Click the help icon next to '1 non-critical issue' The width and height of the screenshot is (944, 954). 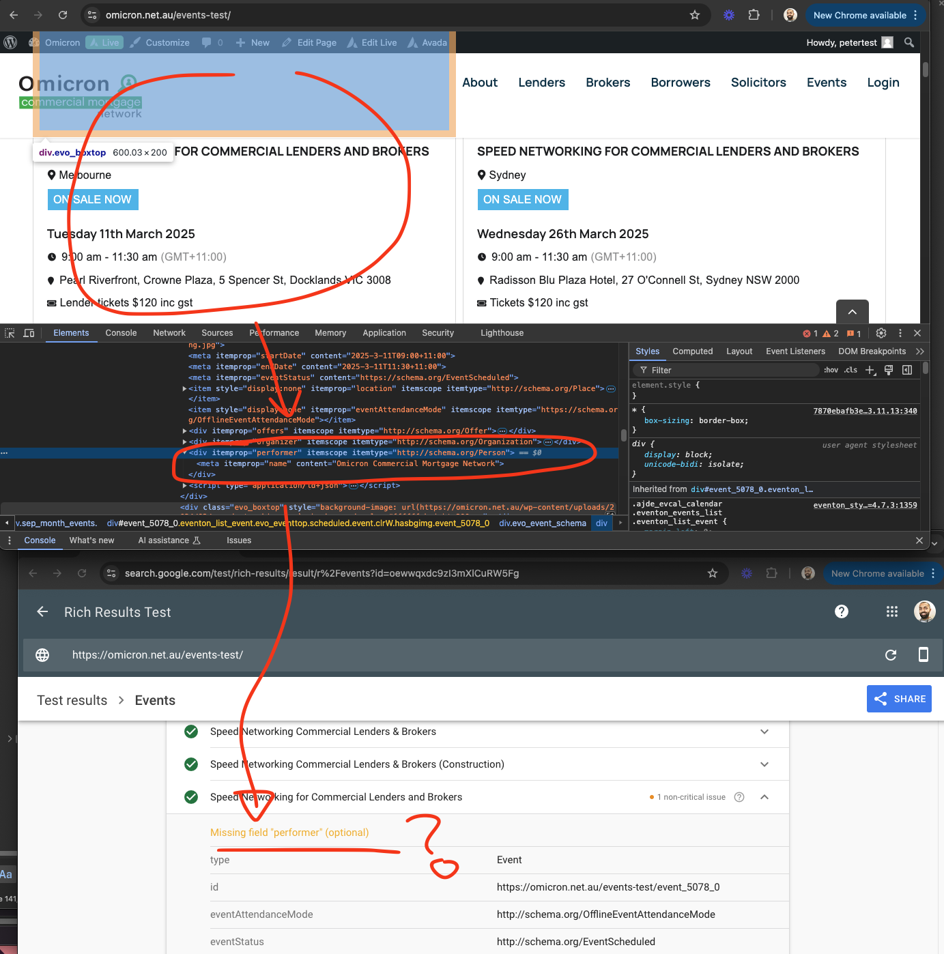[739, 797]
